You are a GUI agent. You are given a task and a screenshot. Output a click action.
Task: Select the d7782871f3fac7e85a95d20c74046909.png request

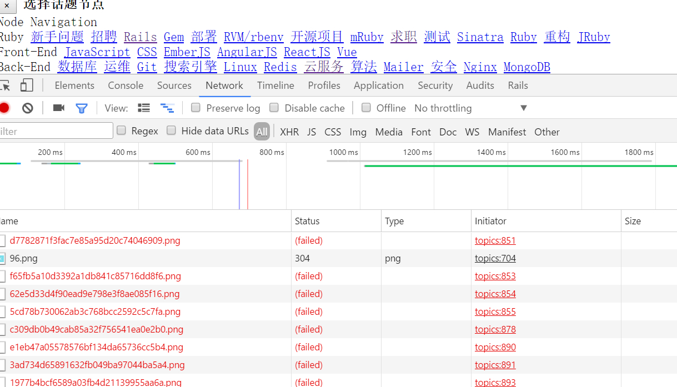[x=95, y=240]
